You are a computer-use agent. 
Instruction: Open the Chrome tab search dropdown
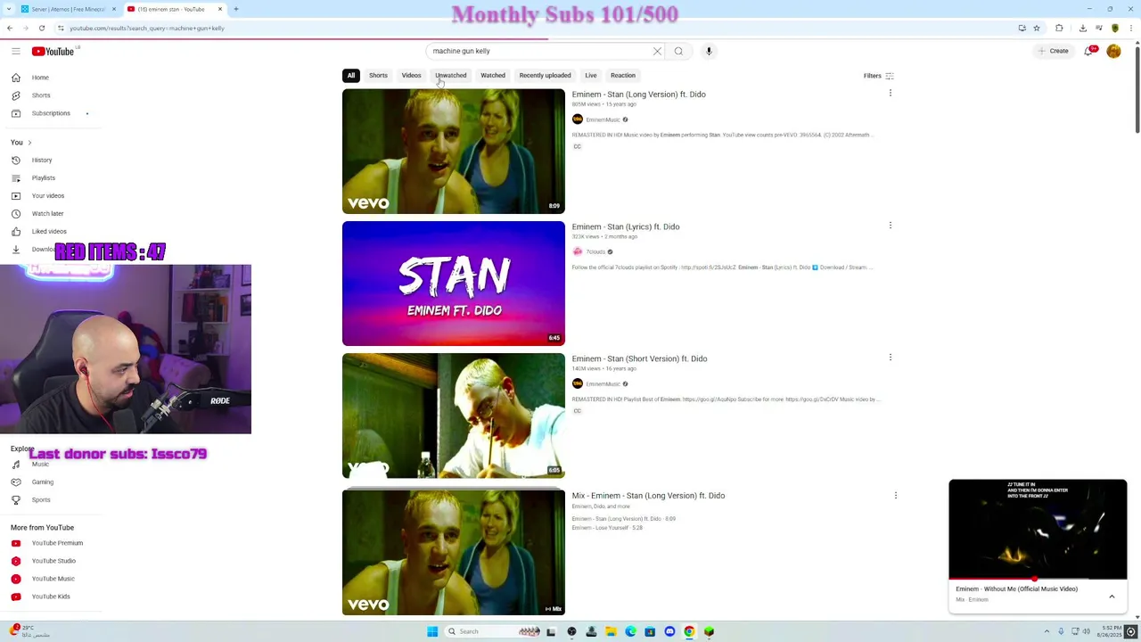click(x=9, y=9)
